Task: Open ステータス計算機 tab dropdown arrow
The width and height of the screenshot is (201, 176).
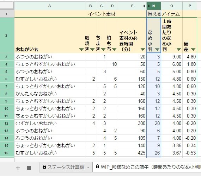Action: 88,168
